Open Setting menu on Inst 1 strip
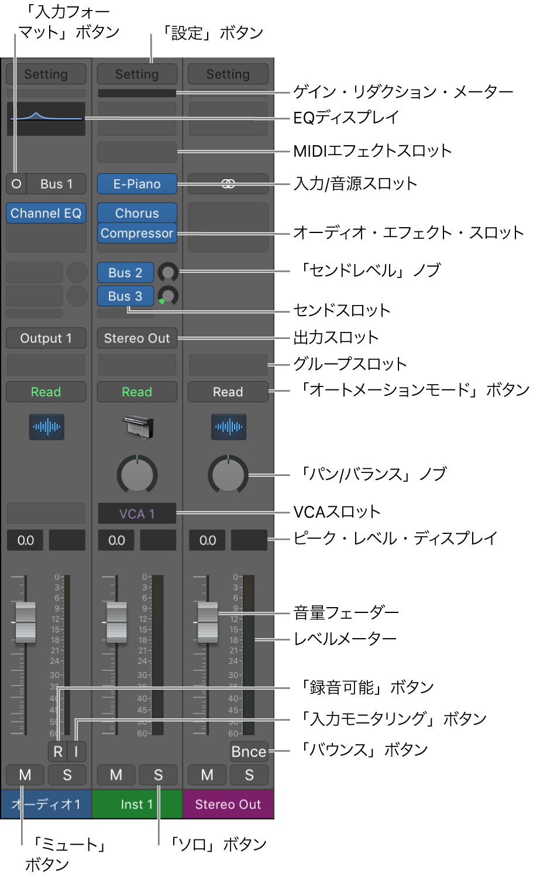Screen dimensions: 540x877 [137, 74]
